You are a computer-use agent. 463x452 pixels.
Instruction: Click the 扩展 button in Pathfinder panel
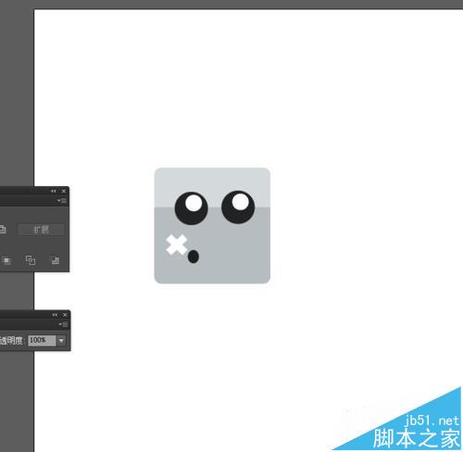click(42, 230)
